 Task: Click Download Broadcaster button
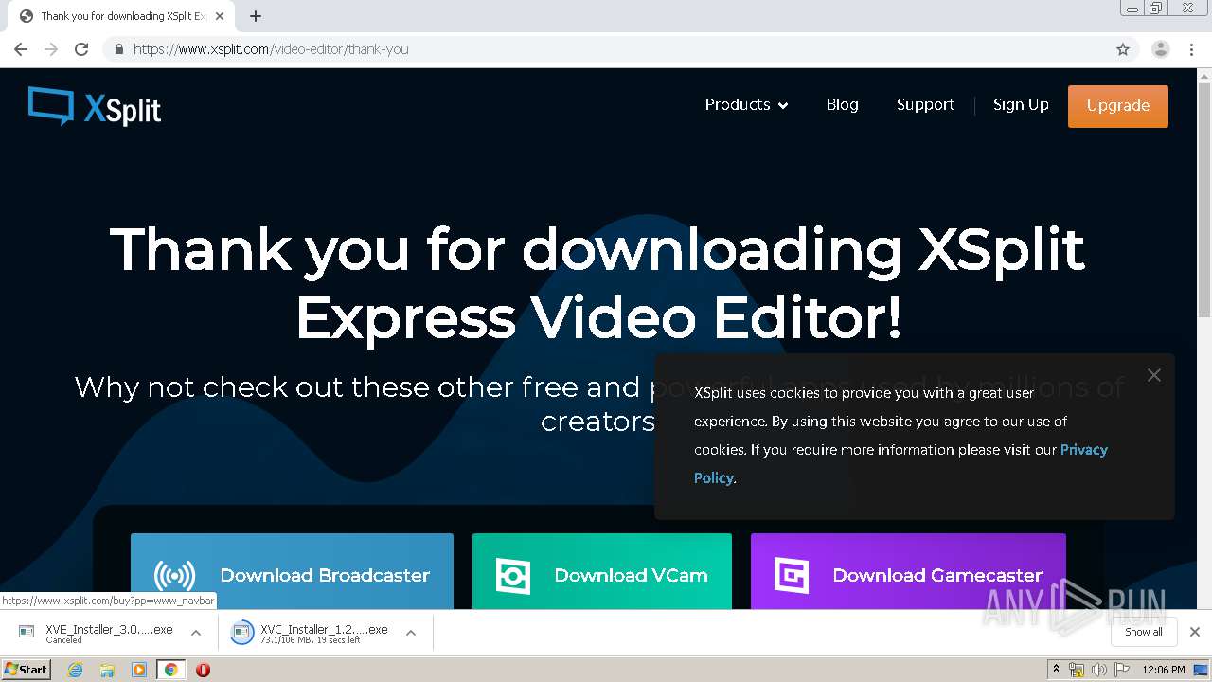pyautogui.click(x=292, y=572)
